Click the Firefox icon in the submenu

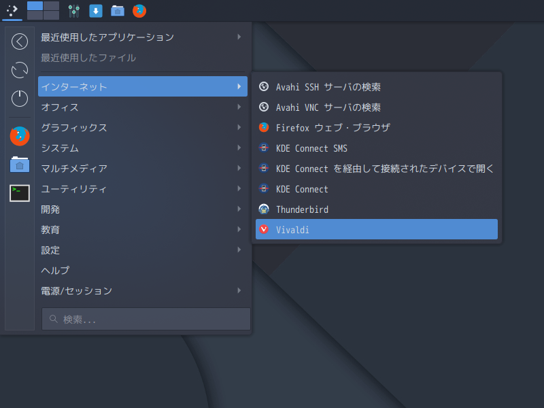(264, 127)
